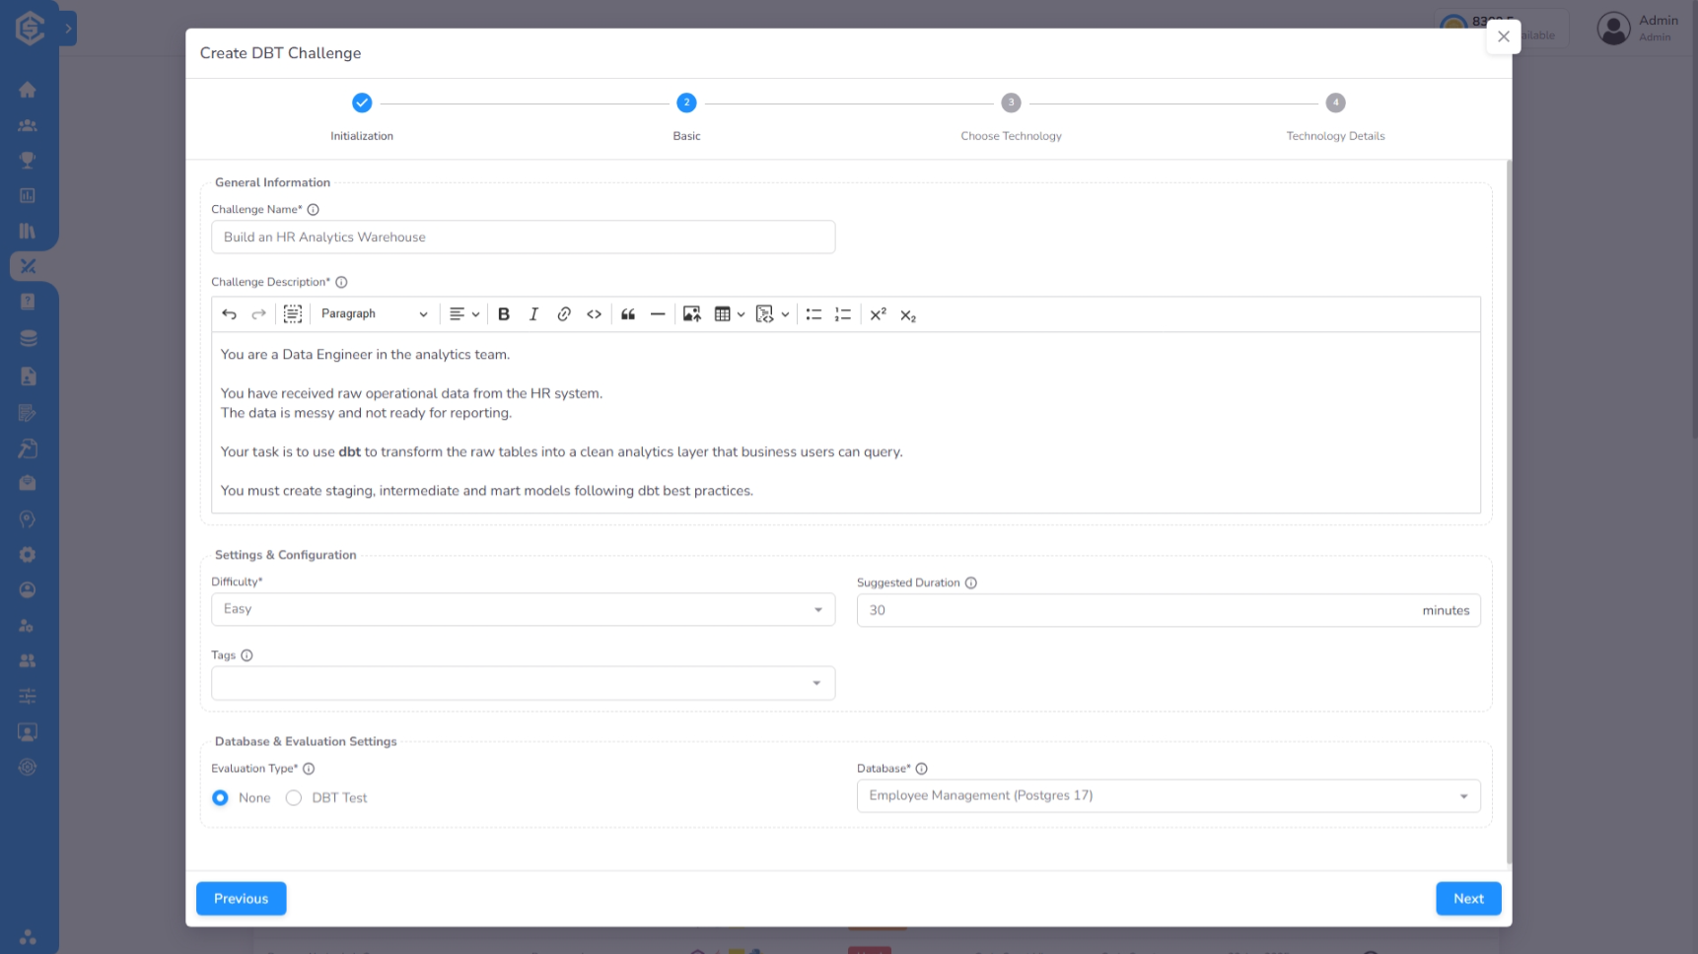Open the Database selection dropdown

(x=1167, y=796)
